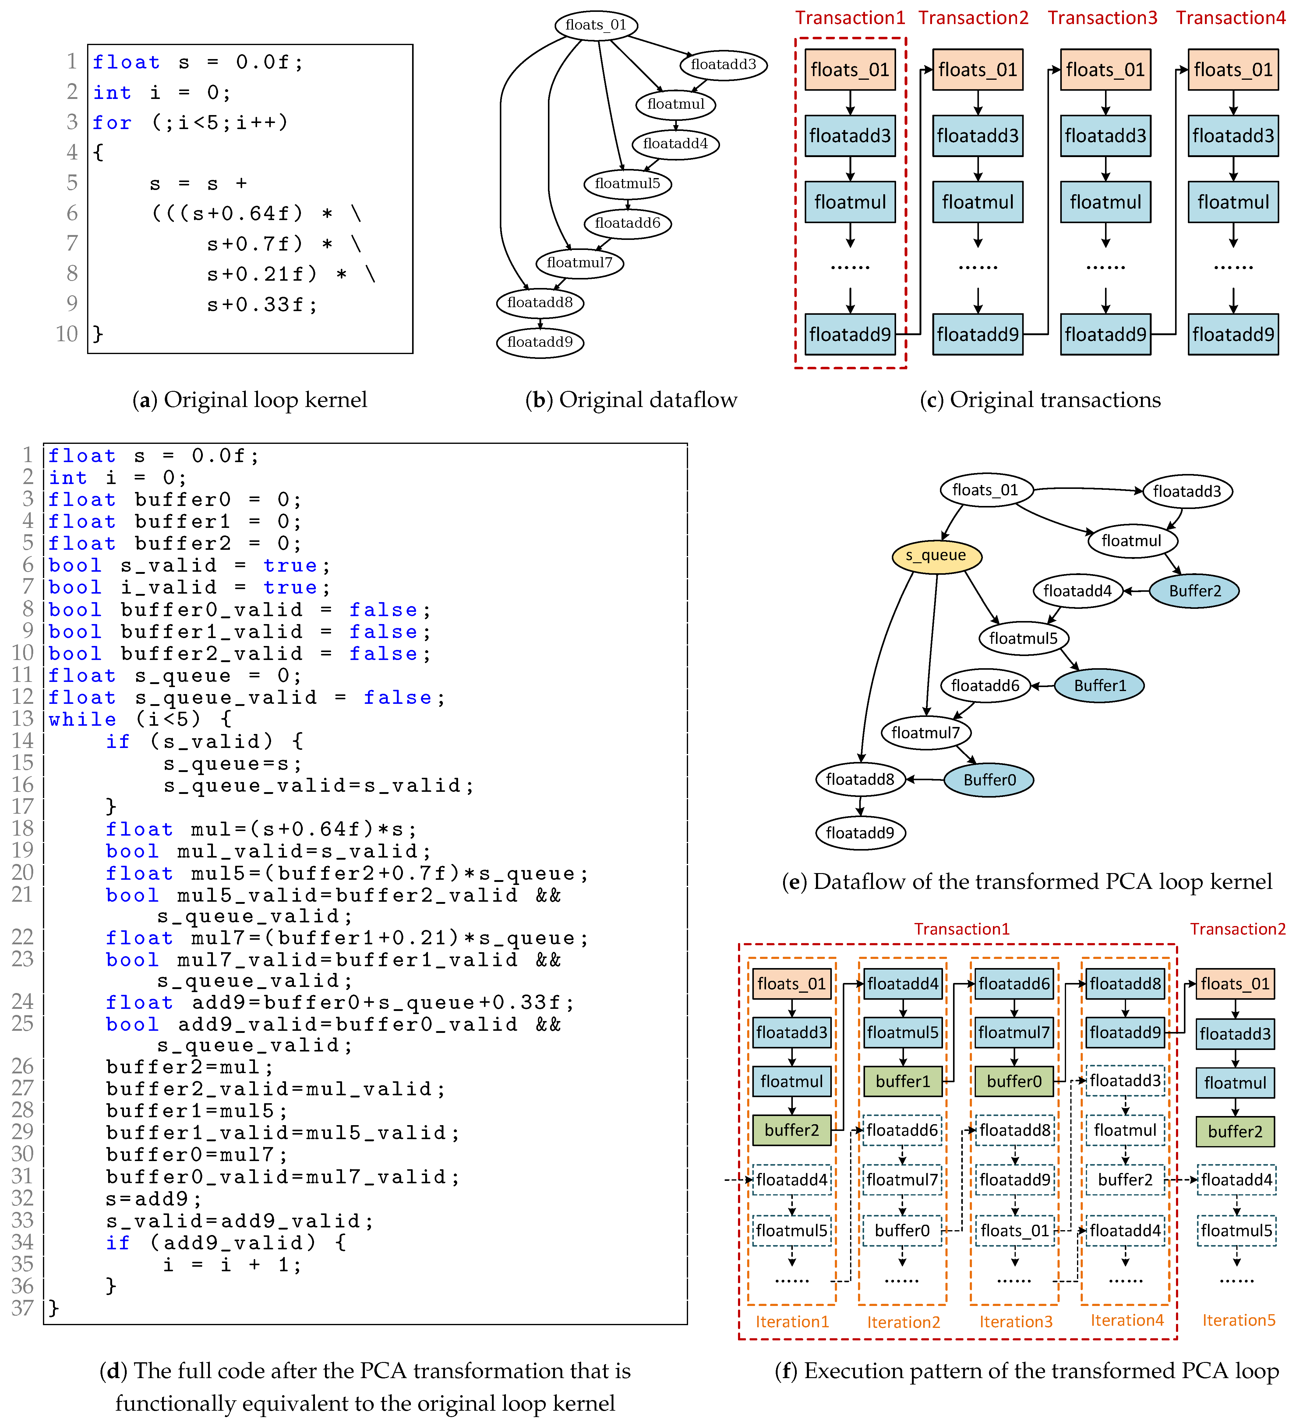Click dashed floatmul7 box in Iteration2

click(x=902, y=1180)
